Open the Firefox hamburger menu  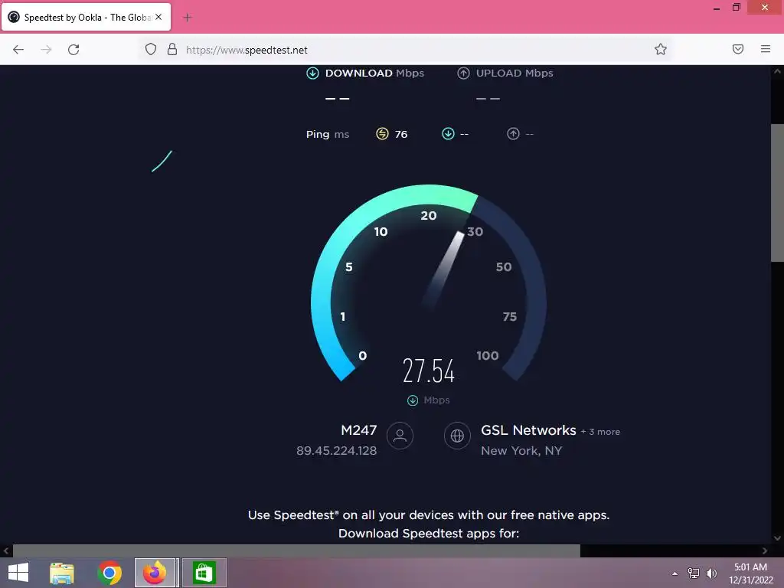click(766, 49)
